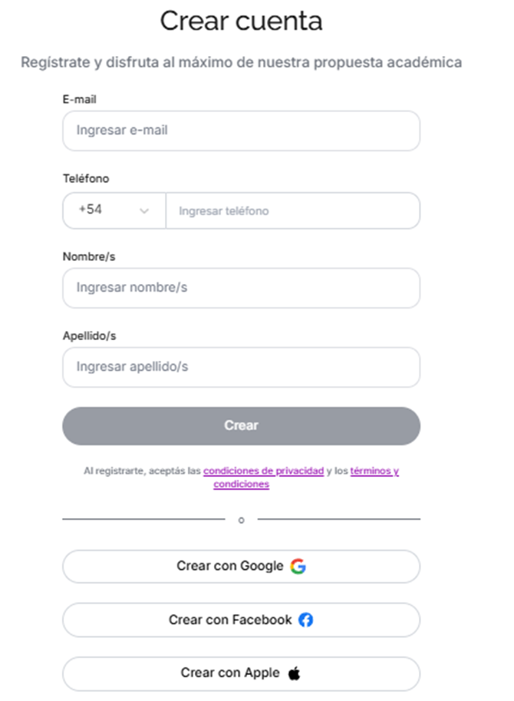Click the Teléfono field label
Image resolution: width=514 pixels, height=701 pixels.
86,178
